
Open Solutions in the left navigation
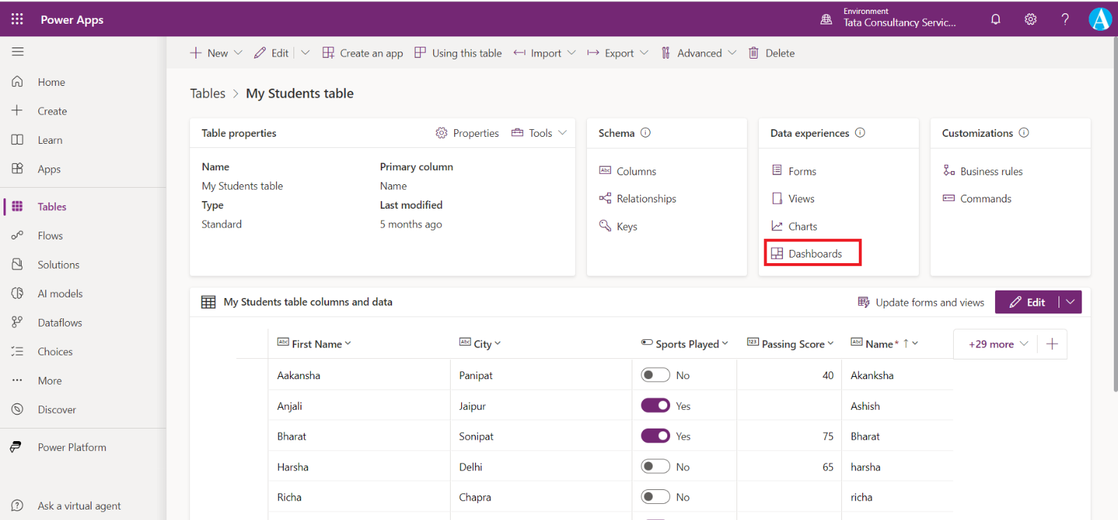pos(58,265)
